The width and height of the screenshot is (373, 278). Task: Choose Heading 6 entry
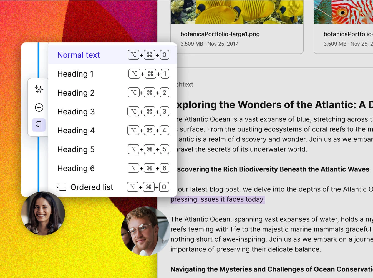(x=76, y=168)
